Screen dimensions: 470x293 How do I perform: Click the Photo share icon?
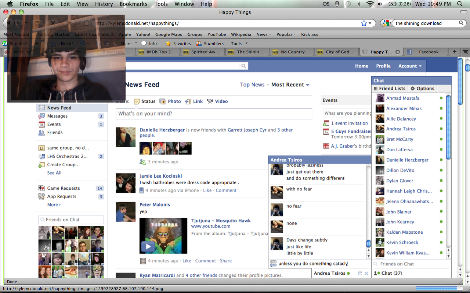(163, 101)
